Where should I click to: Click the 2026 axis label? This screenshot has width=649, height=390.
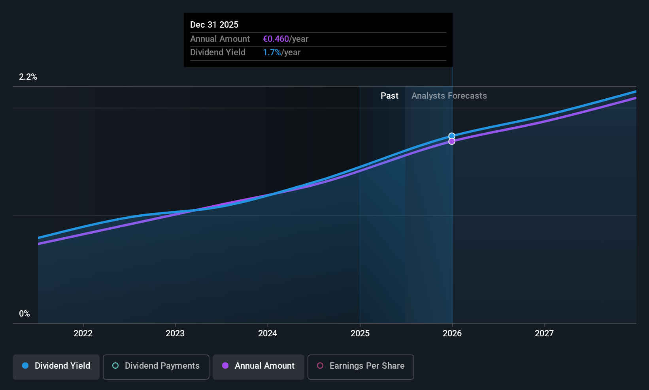pos(452,333)
